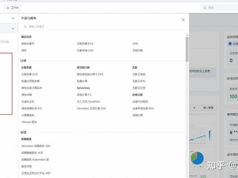Click the 边缘计算 category heading
238x178 pixels.
[137, 95]
